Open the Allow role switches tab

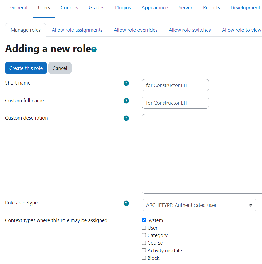190,30
